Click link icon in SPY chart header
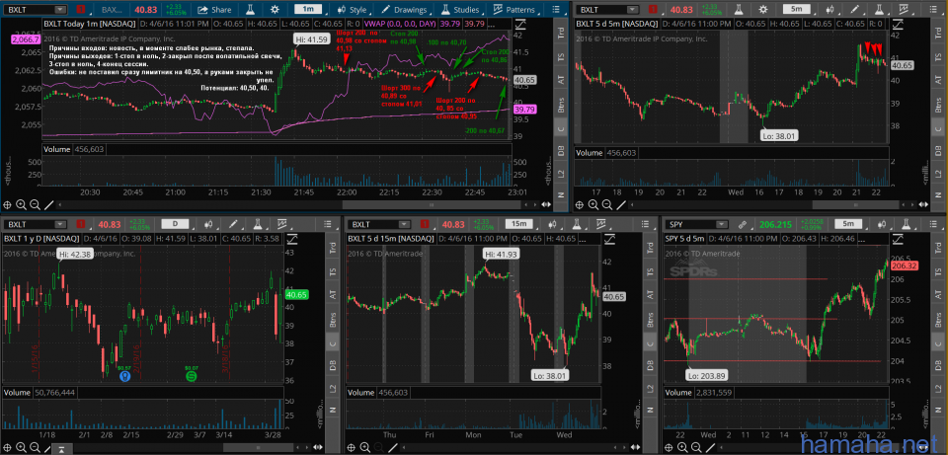Viewport: 948px width, 455px height. click(742, 225)
